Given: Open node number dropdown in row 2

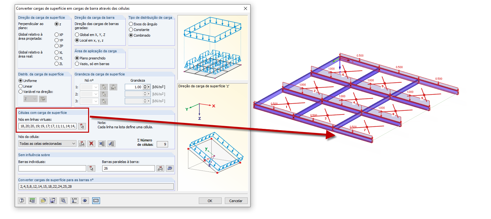Looking at the screenshot, I should tap(89, 94).
